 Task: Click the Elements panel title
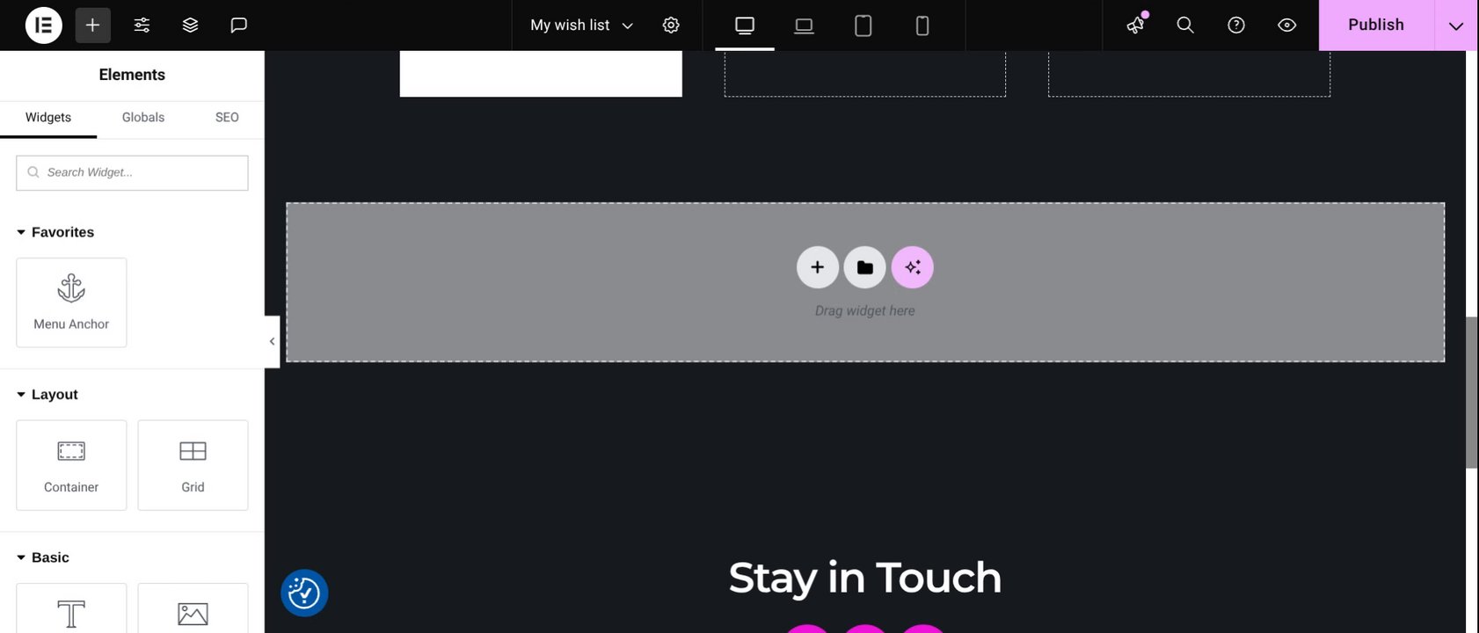pos(132,75)
